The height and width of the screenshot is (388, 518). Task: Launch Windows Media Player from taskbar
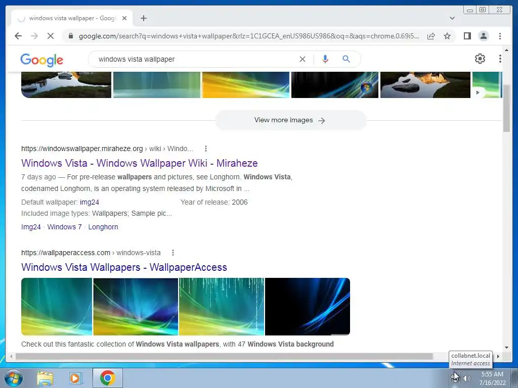click(x=76, y=378)
